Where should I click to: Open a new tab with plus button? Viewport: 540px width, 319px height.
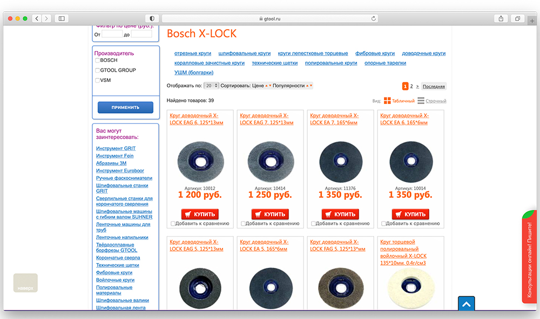click(532, 21)
